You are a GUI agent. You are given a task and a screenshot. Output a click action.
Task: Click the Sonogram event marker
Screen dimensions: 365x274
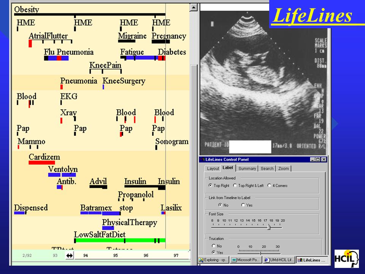[156, 147]
